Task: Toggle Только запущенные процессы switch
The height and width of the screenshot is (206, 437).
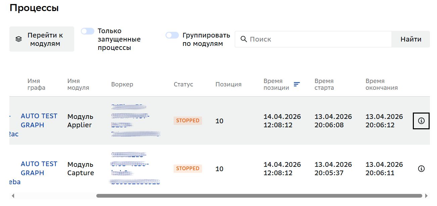Action: click(x=88, y=31)
